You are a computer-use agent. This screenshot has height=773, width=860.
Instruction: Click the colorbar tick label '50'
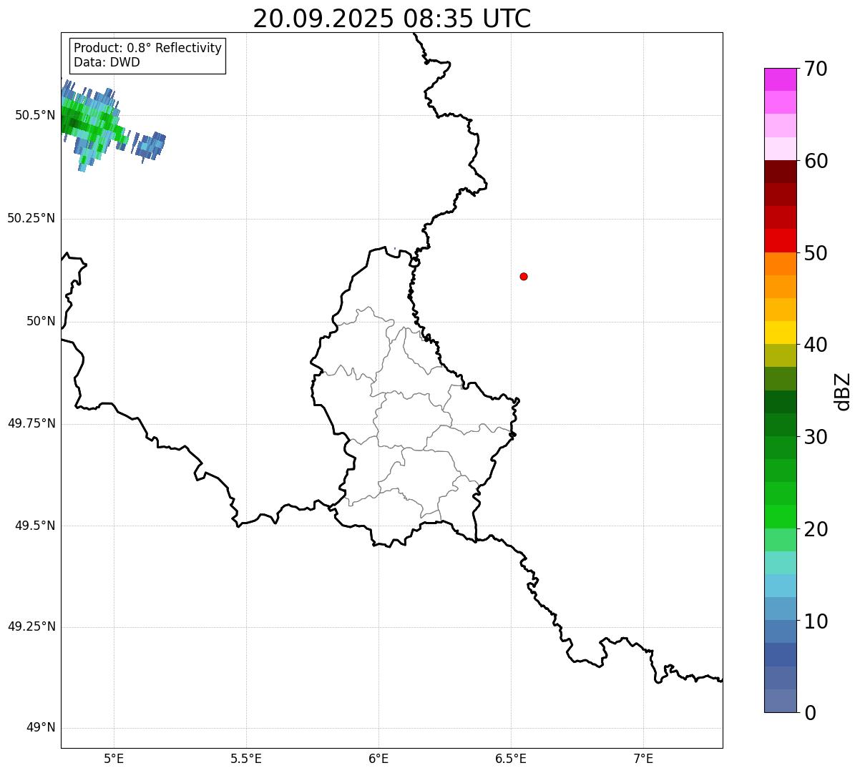coord(816,253)
